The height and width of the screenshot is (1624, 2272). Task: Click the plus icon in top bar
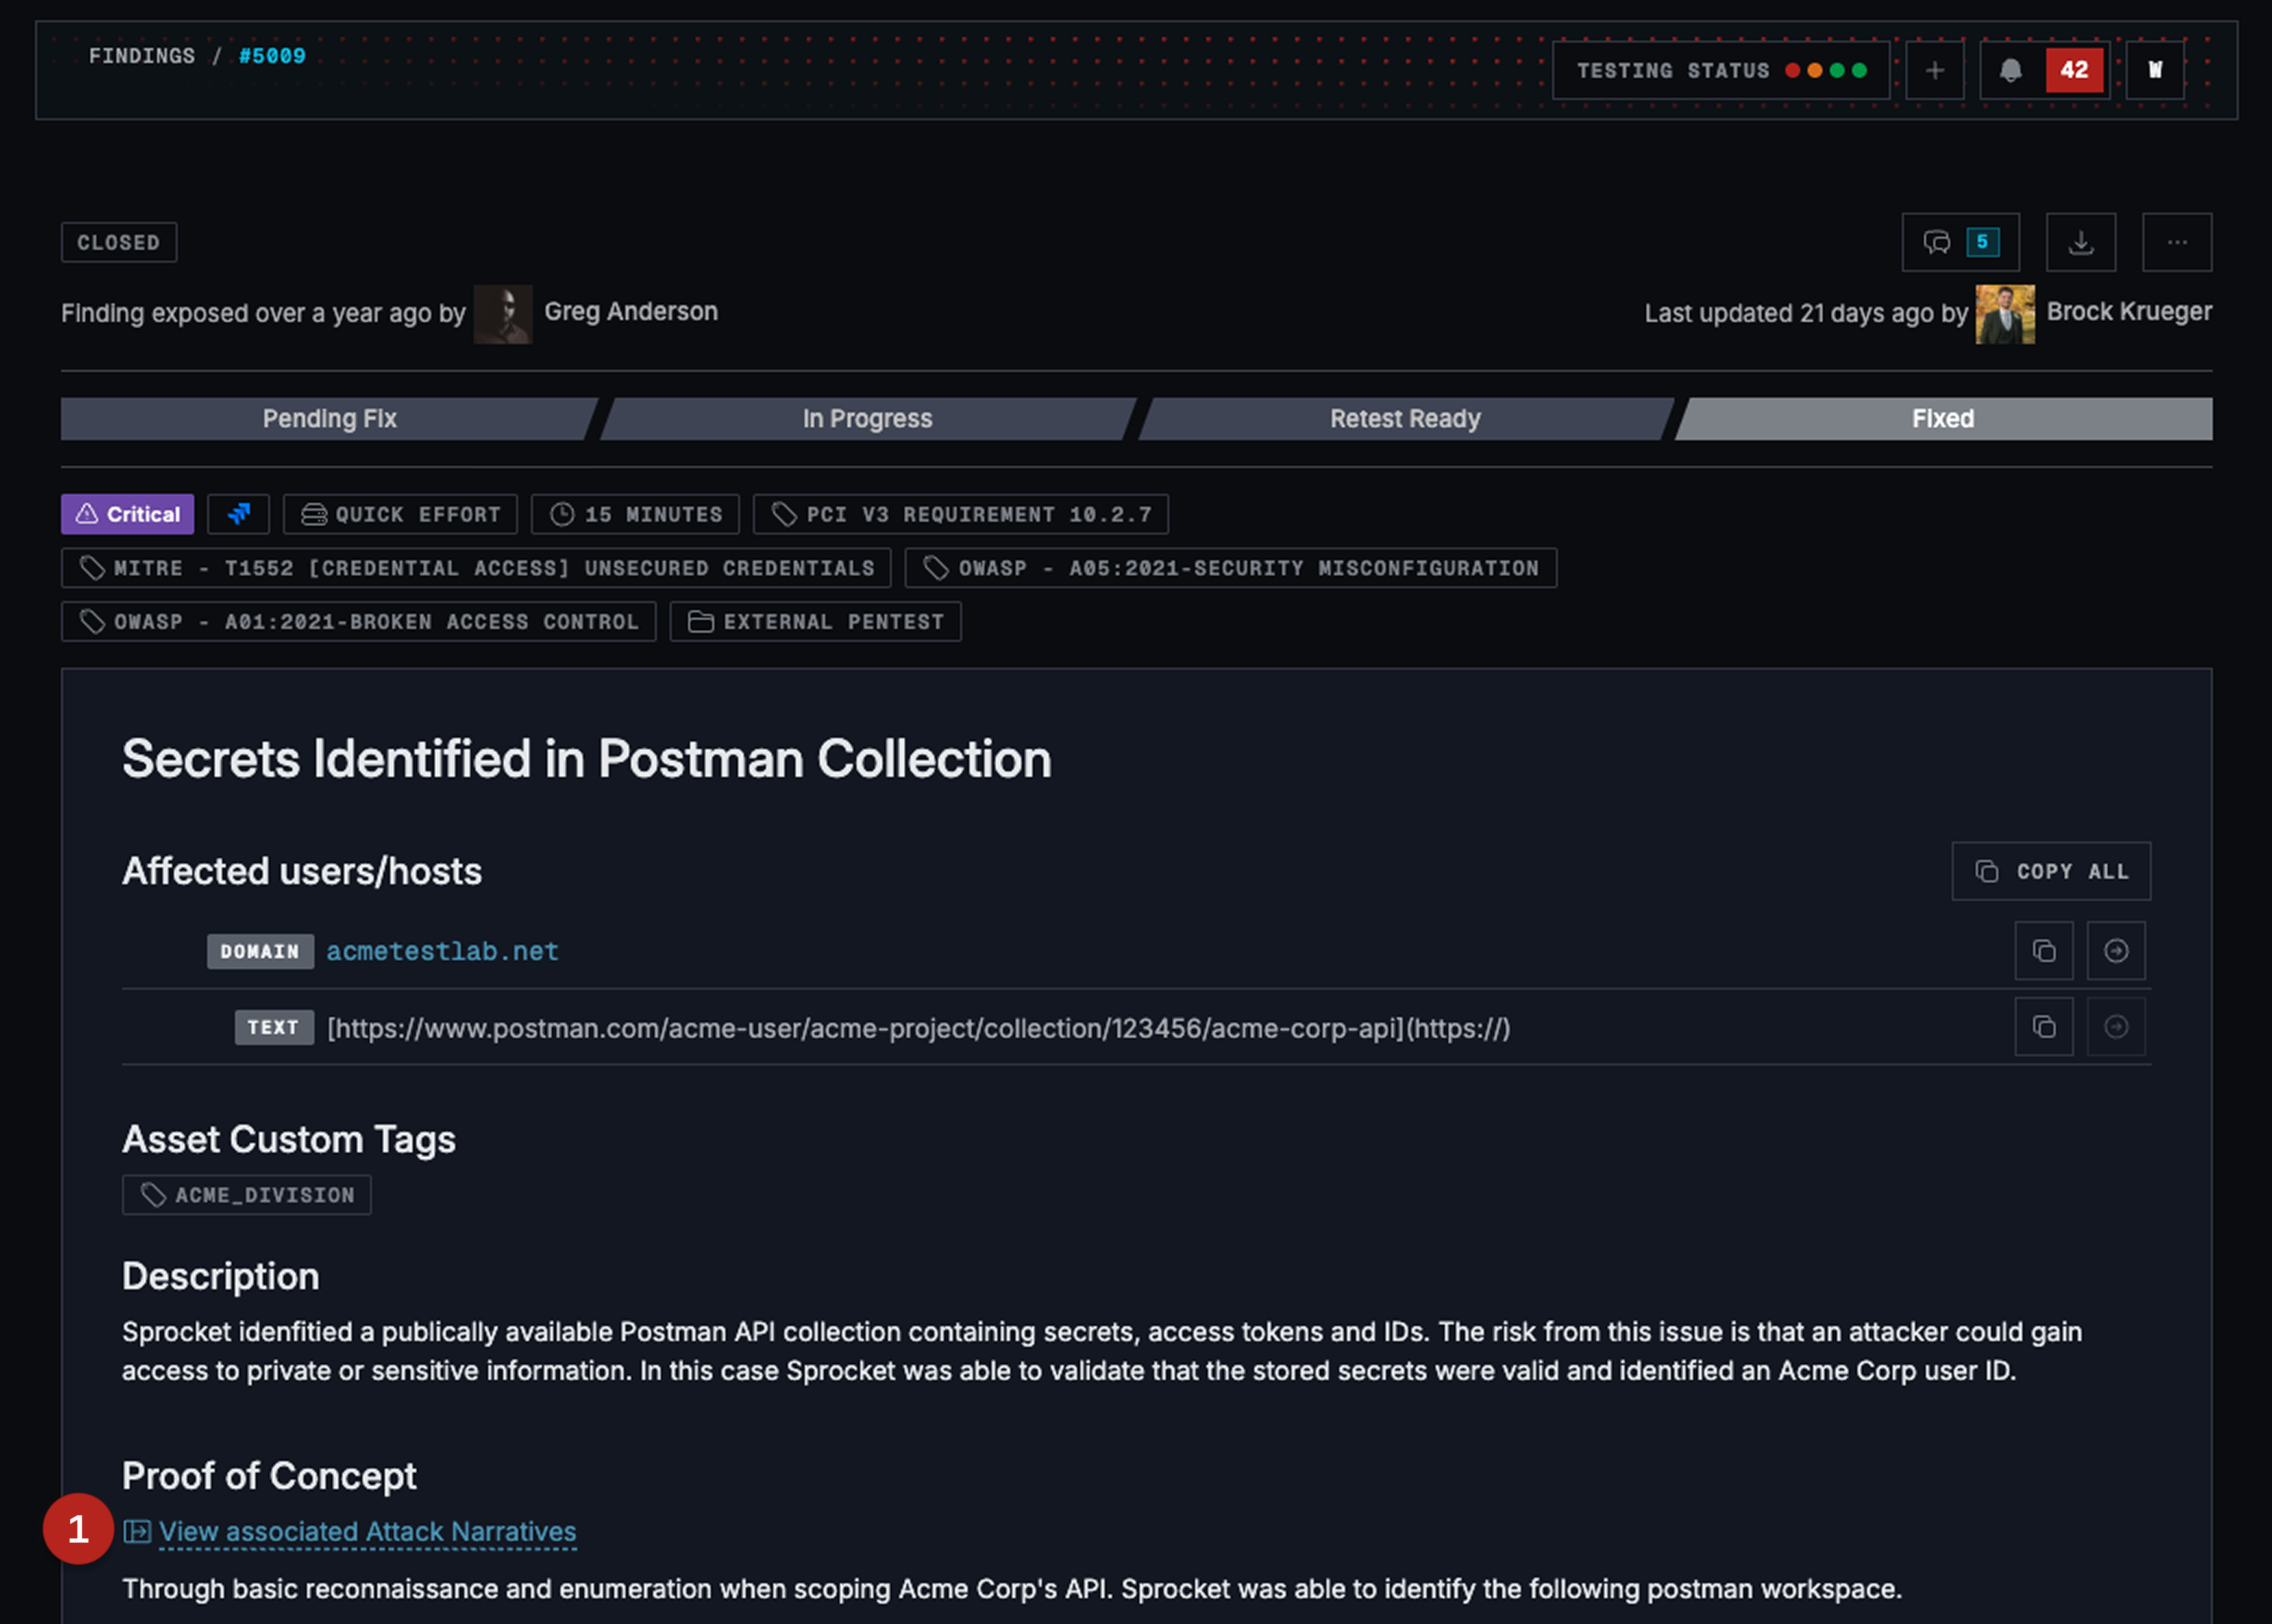click(x=1934, y=70)
